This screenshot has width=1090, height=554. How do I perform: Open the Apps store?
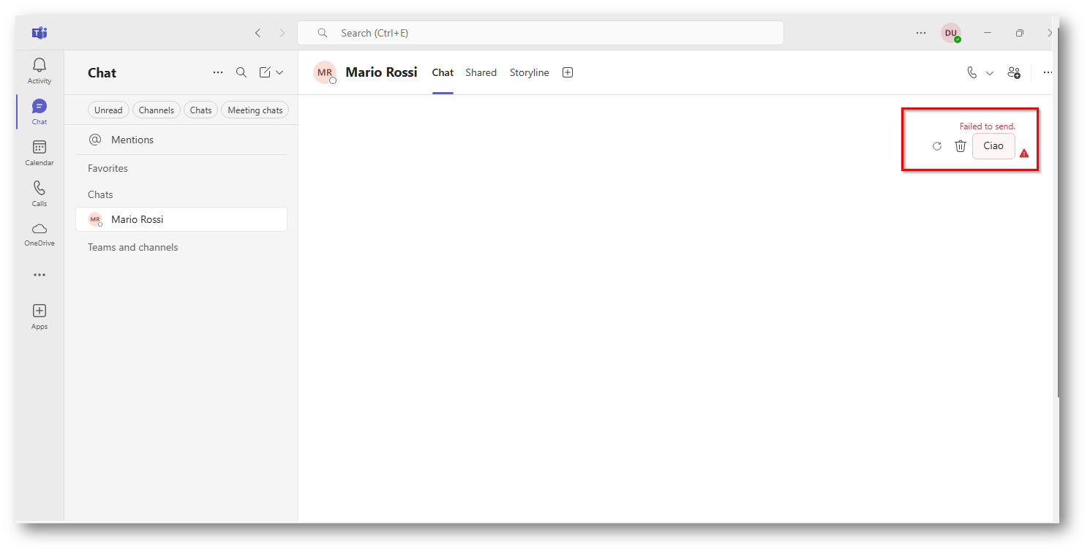pos(40,316)
